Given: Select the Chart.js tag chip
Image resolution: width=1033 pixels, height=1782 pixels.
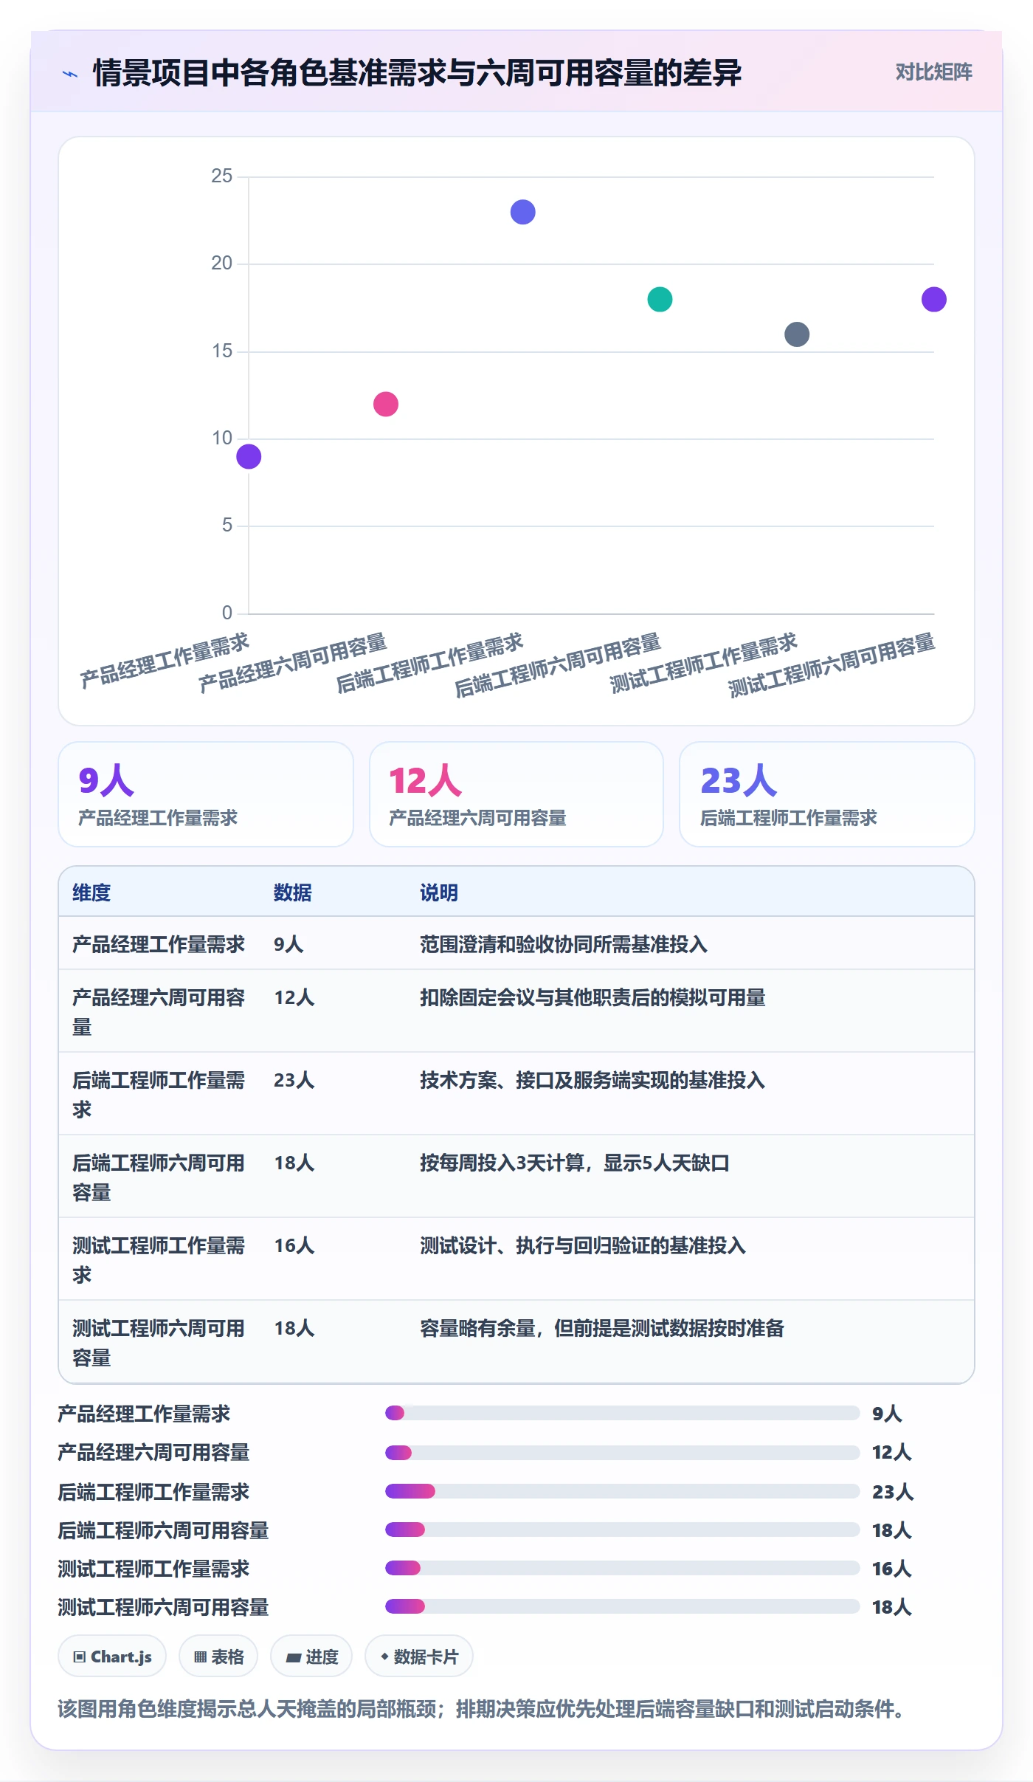Looking at the screenshot, I should [112, 1657].
